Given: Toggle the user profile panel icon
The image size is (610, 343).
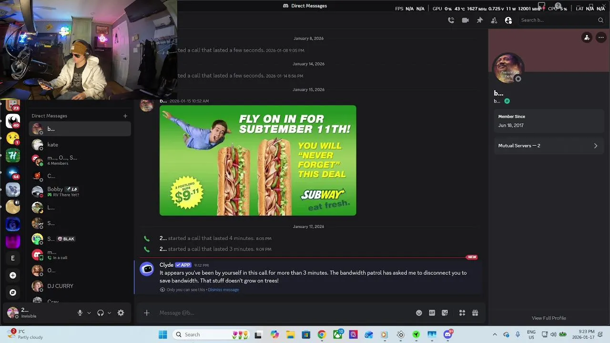Looking at the screenshot, I should pyautogui.click(x=508, y=20).
